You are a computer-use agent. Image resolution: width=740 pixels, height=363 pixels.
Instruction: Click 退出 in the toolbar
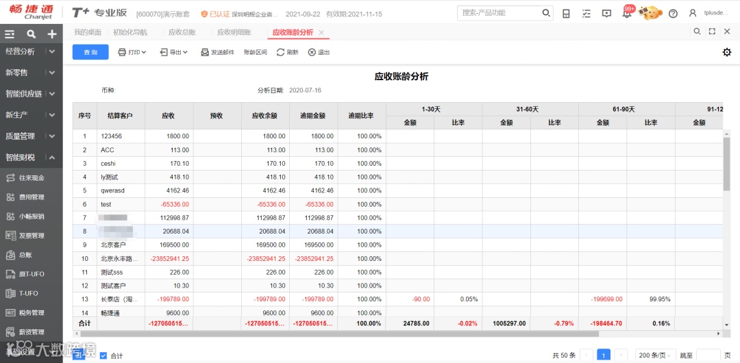pyautogui.click(x=319, y=53)
